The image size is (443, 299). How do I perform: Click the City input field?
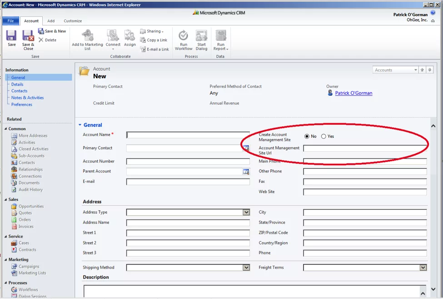point(365,213)
